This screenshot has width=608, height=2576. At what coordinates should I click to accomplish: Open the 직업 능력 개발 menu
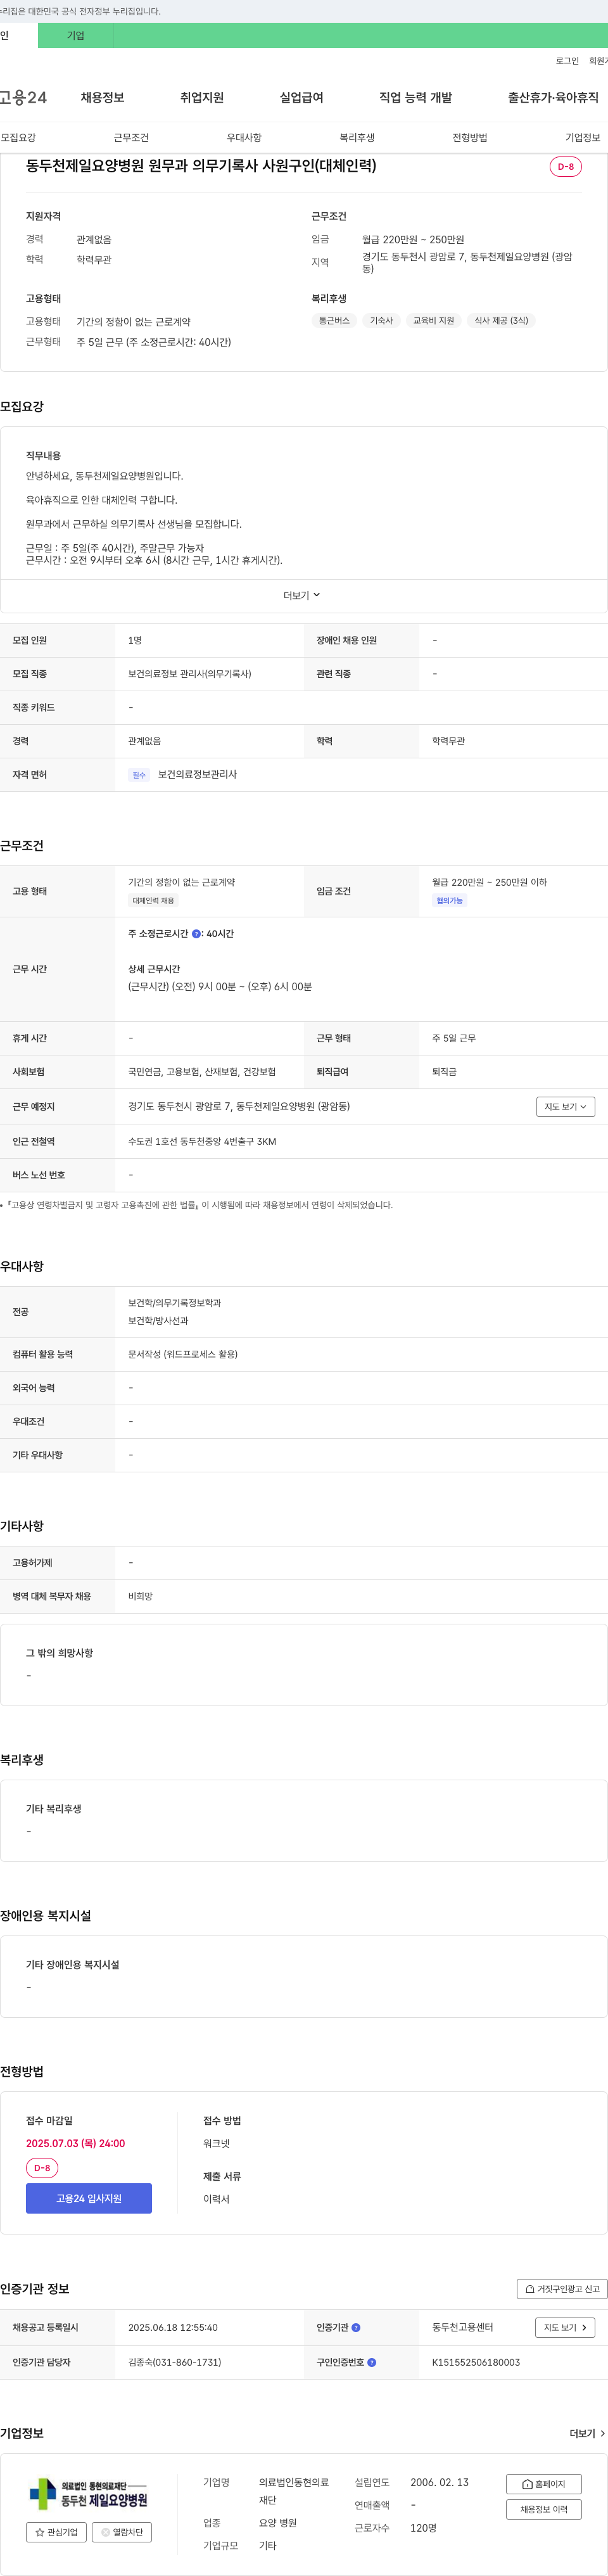pyautogui.click(x=415, y=97)
